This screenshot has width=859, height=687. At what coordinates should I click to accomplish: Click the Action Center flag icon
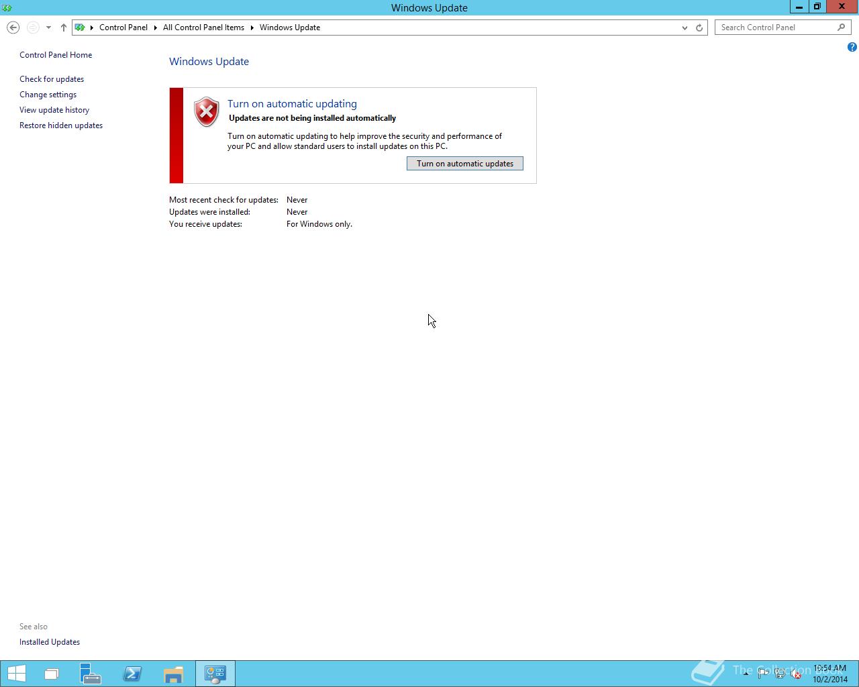762,674
